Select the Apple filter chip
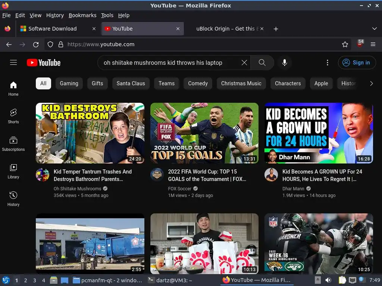The image size is (382, 286). click(321, 83)
